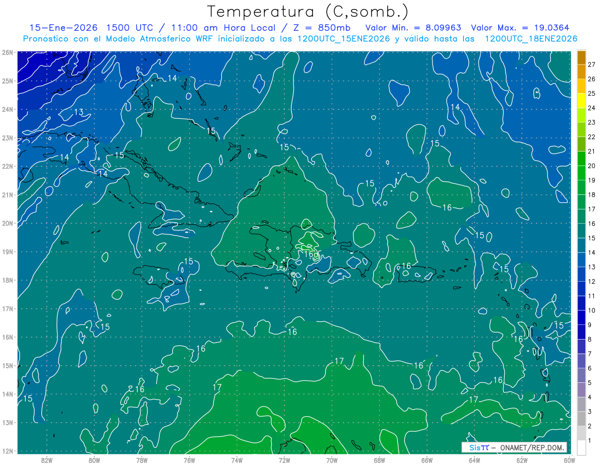Click the color scale label 11
Image resolution: width=605 pixels, height=467 pixels.
591,296
